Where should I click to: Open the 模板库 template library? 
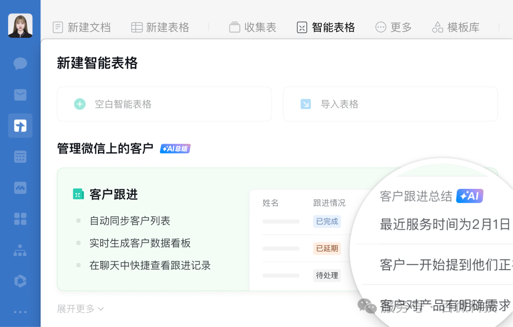click(x=455, y=27)
